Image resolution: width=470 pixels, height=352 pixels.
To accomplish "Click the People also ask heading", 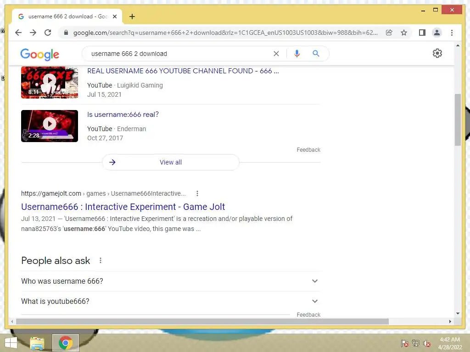I will coord(56,261).
